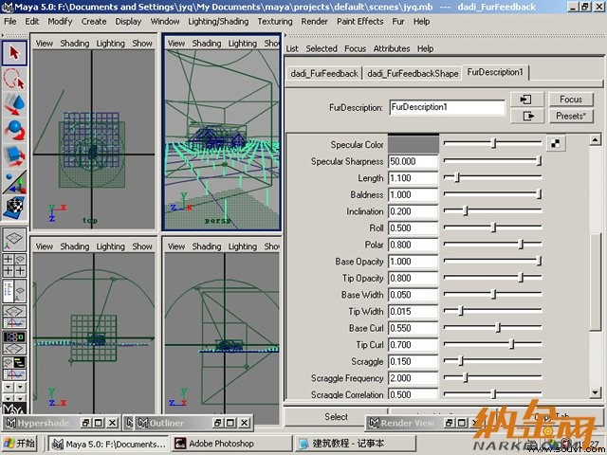
Task: Open the Display menu
Action: point(128,22)
